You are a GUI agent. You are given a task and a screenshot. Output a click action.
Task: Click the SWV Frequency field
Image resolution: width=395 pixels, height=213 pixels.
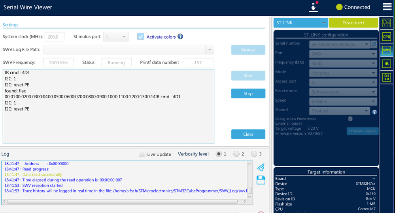[x=59, y=63]
